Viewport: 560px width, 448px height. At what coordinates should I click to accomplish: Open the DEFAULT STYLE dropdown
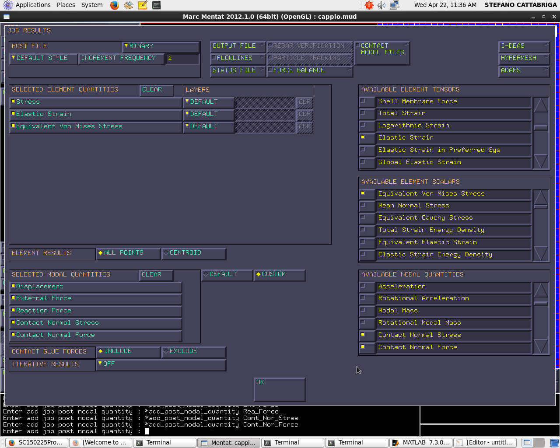pyautogui.click(x=43, y=59)
